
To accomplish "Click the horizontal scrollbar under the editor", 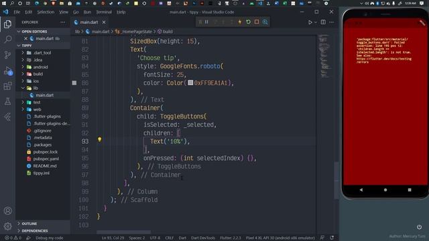I will (123, 232).
